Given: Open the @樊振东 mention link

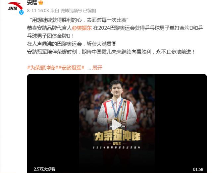Looking at the screenshot, I should (x=82, y=28).
